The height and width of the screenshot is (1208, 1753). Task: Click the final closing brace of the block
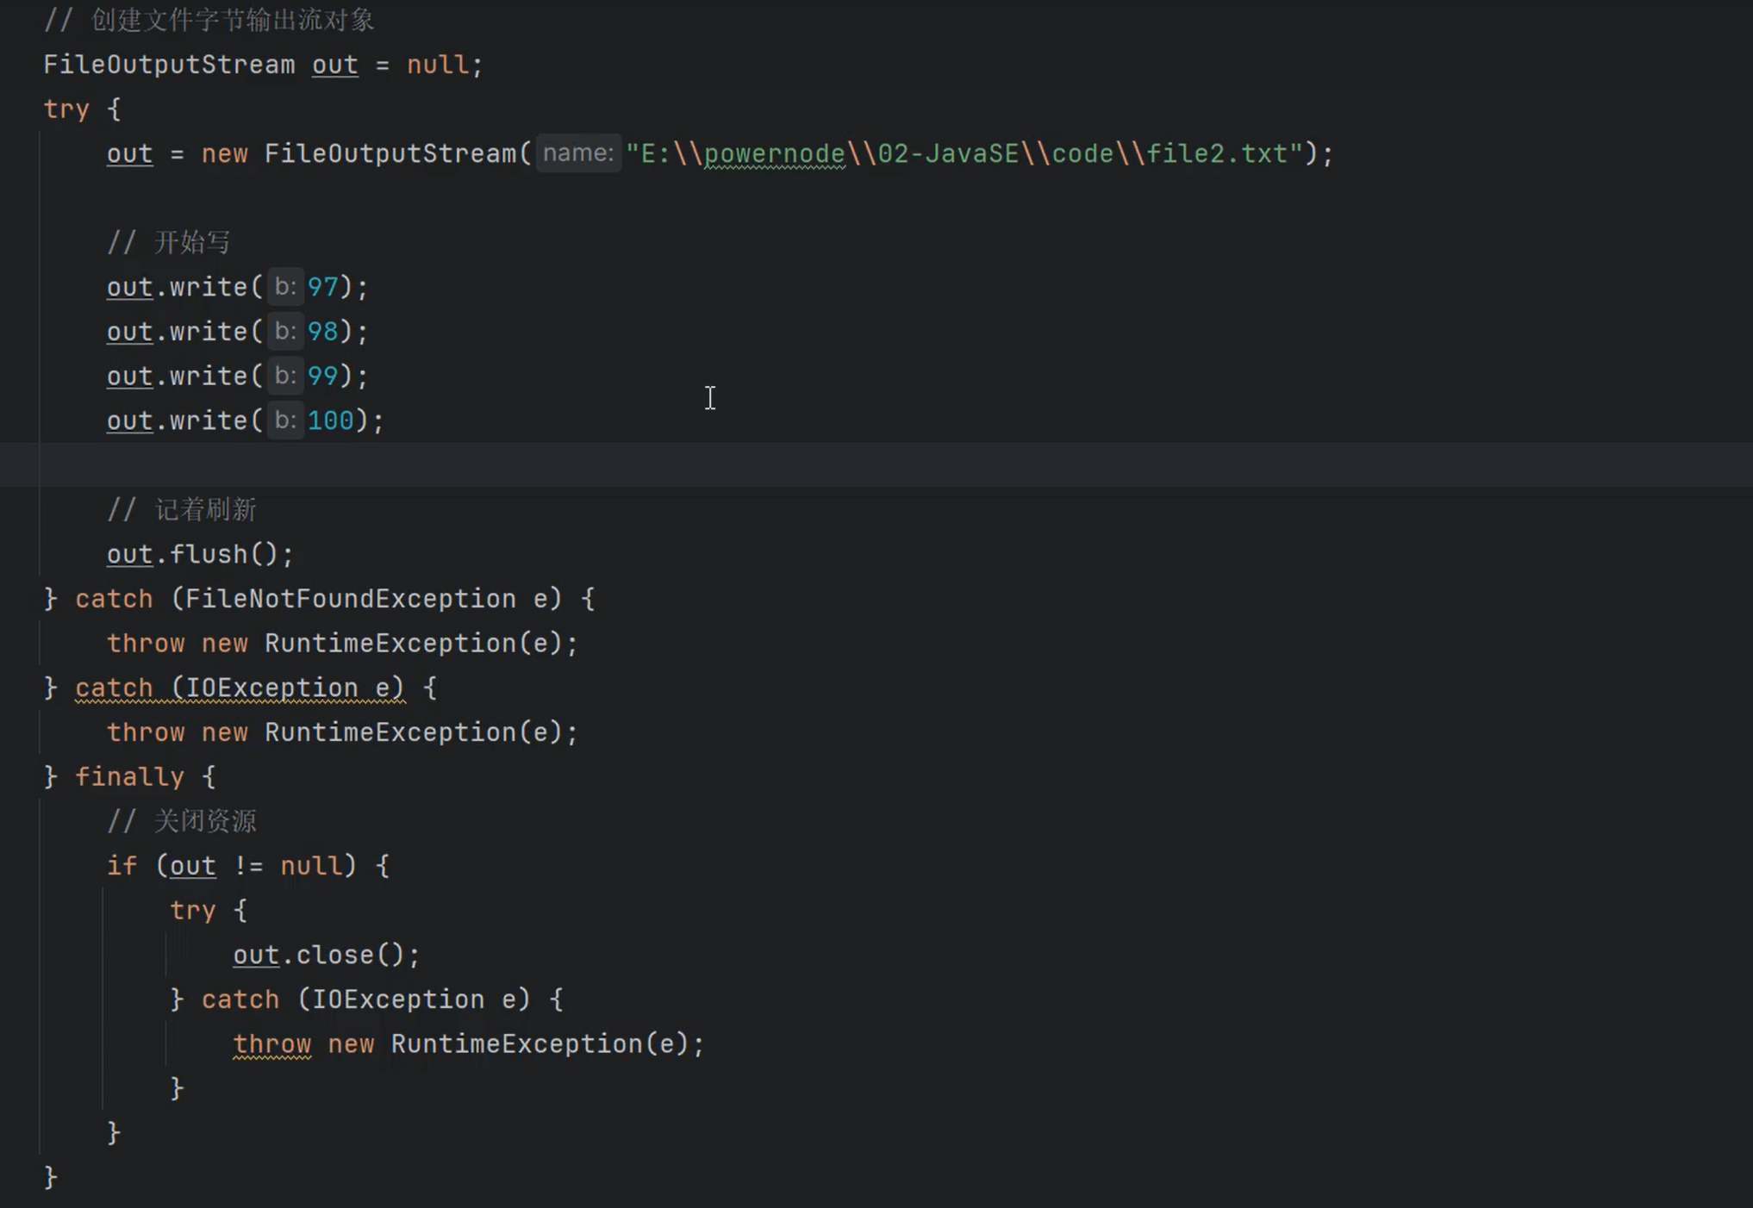(50, 1178)
